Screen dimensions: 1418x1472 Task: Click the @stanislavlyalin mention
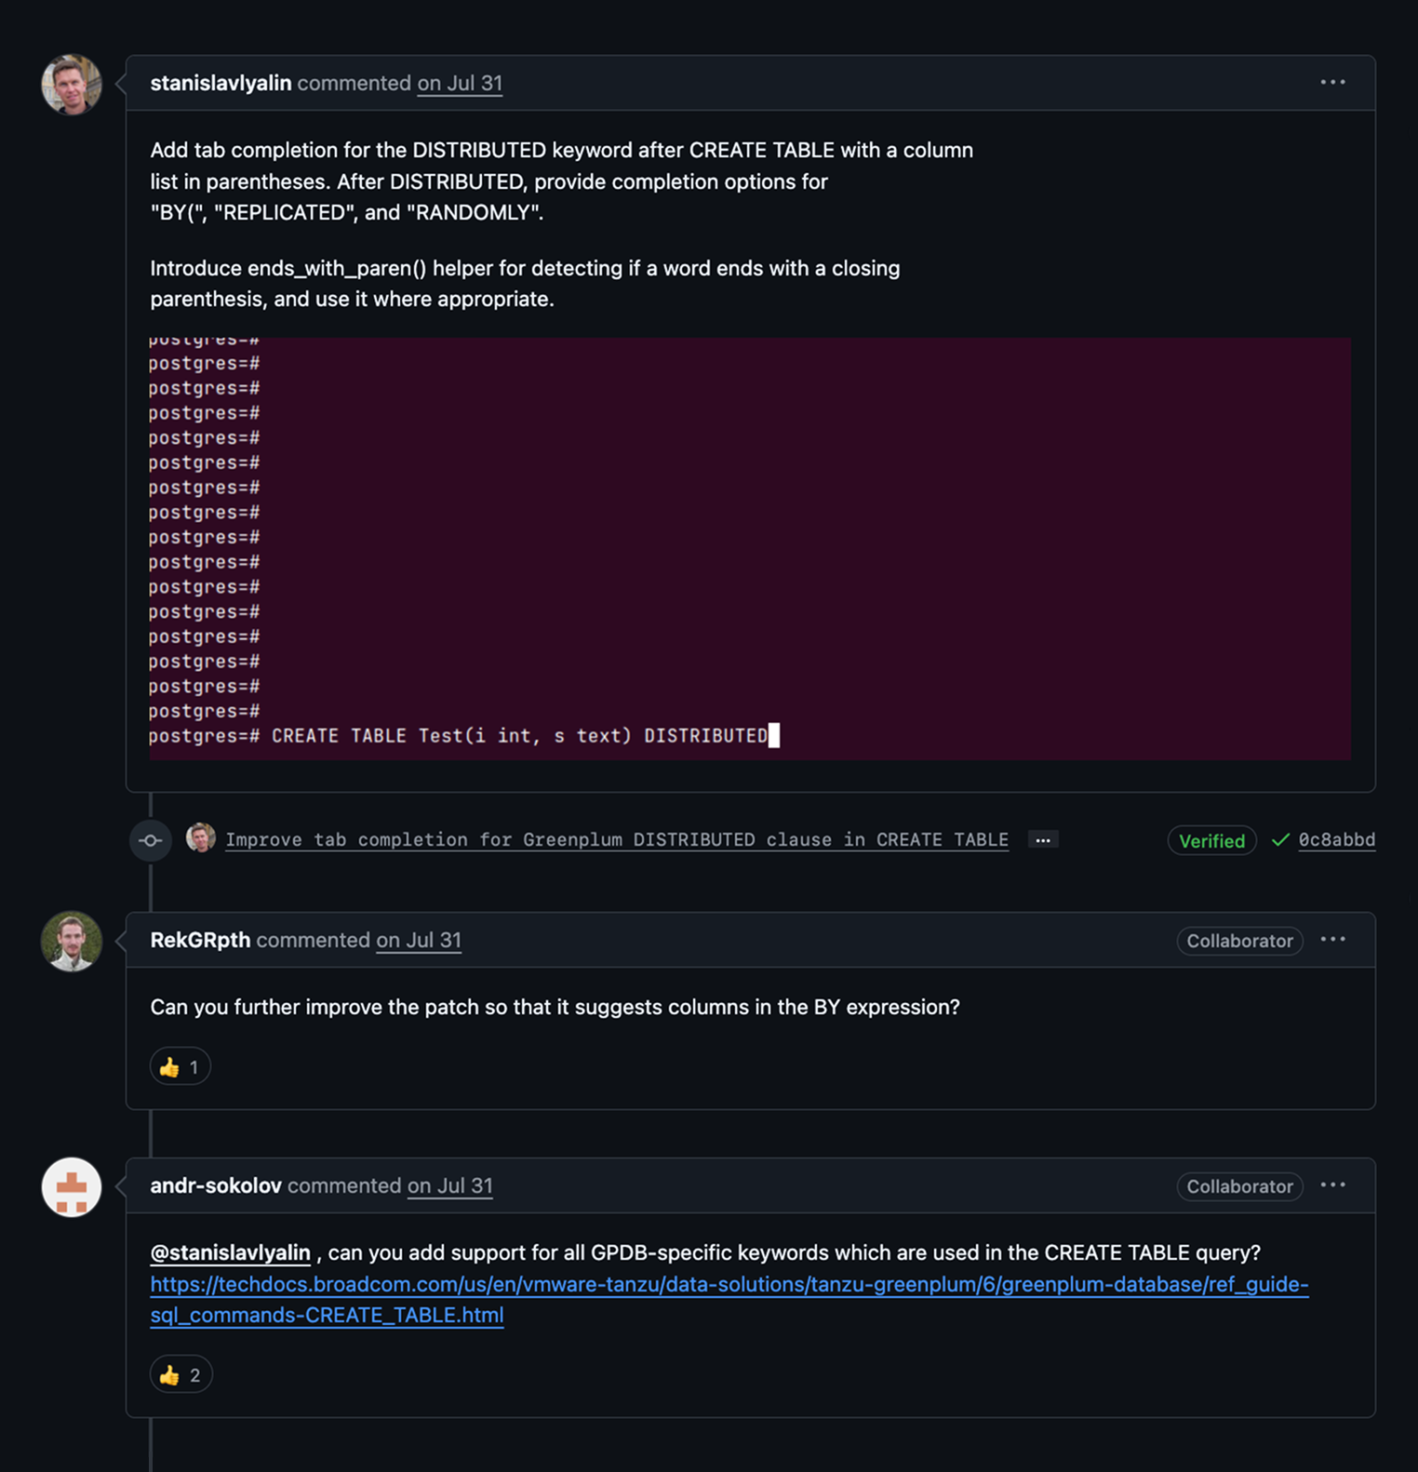click(230, 1253)
